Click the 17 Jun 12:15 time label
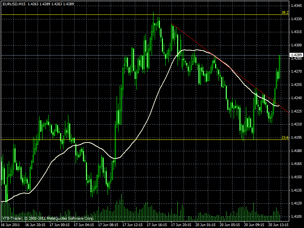 [133, 225]
